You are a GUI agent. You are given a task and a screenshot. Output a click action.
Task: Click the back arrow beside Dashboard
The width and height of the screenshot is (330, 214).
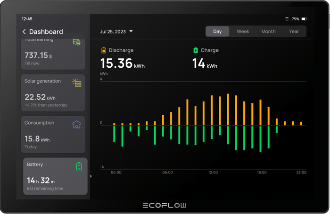24,32
